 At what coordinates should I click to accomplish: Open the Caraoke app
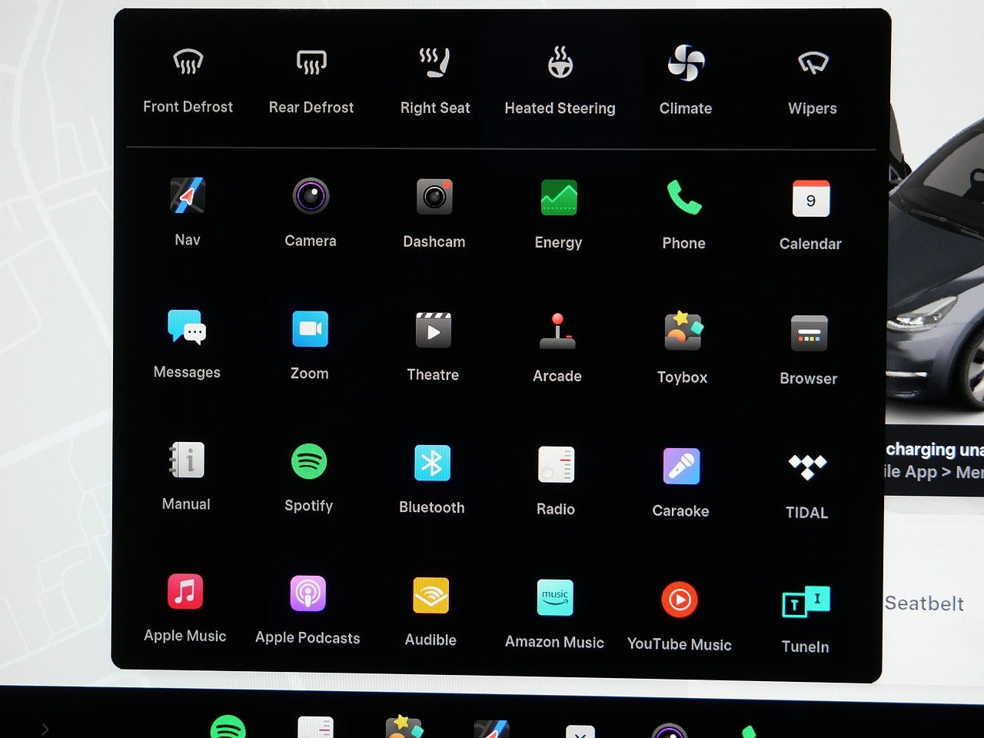[681, 467]
